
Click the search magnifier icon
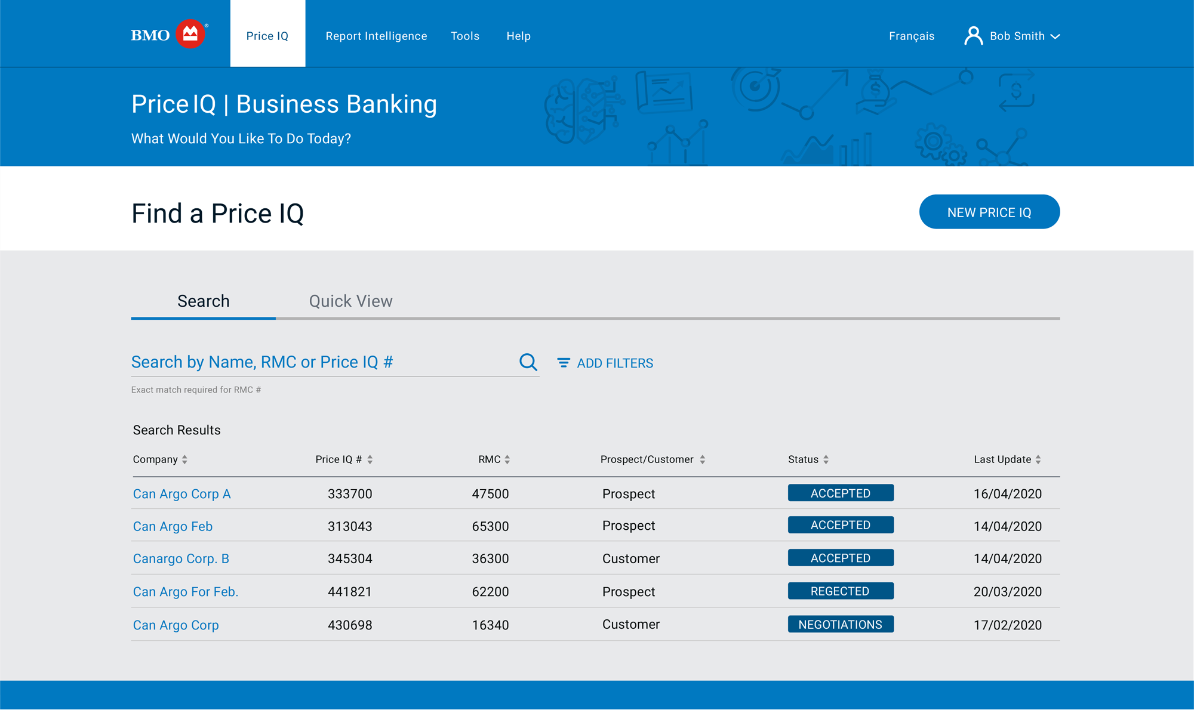528,362
